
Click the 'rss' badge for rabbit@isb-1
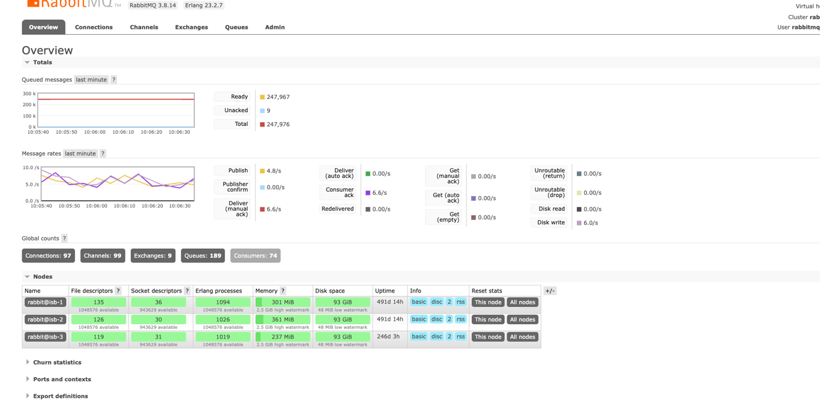tap(460, 302)
